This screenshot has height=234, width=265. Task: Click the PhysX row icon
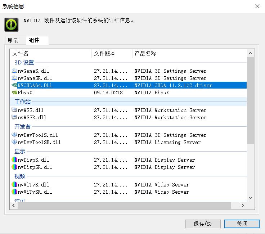(x=14, y=93)
